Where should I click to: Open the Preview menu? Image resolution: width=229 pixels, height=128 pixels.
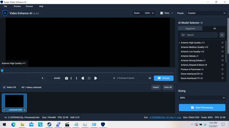tap(17, 7)
